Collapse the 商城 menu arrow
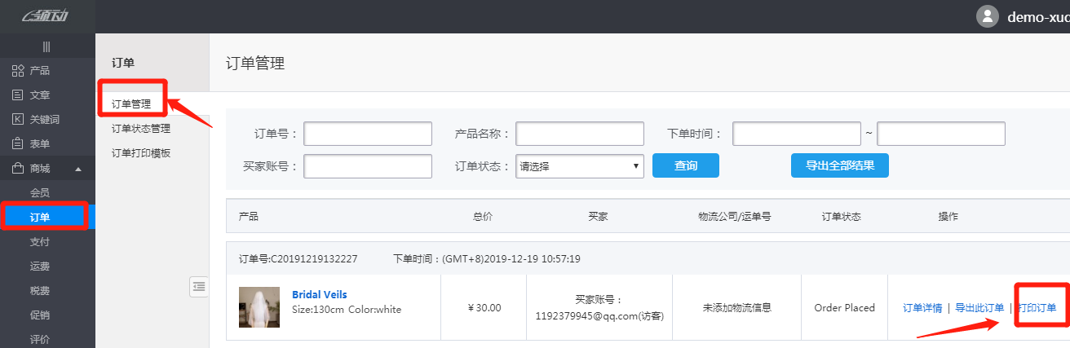The width and height of the screenshot is (1070, 348). point(78,169)
